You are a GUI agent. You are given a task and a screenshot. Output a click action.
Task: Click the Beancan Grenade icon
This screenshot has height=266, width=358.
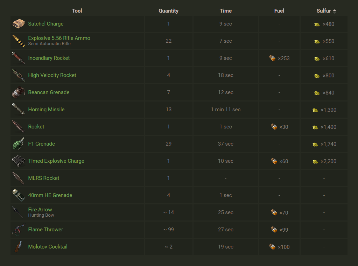[x=19, y=92]
